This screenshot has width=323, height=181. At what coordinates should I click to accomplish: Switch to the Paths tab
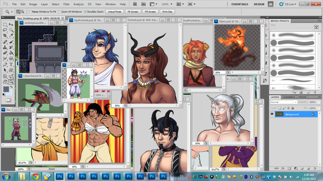point(302,97)
